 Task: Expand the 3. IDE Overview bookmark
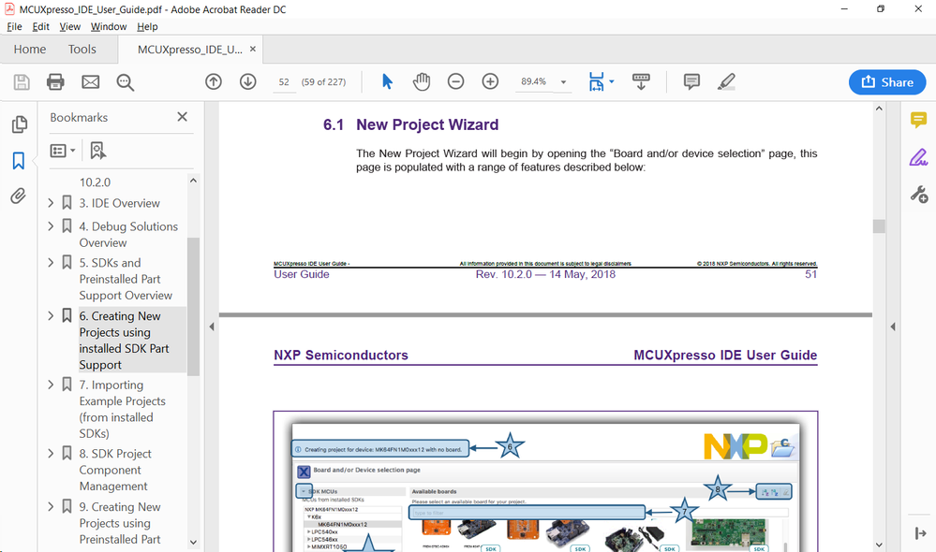pyautogui.click(x=51, y=203)
